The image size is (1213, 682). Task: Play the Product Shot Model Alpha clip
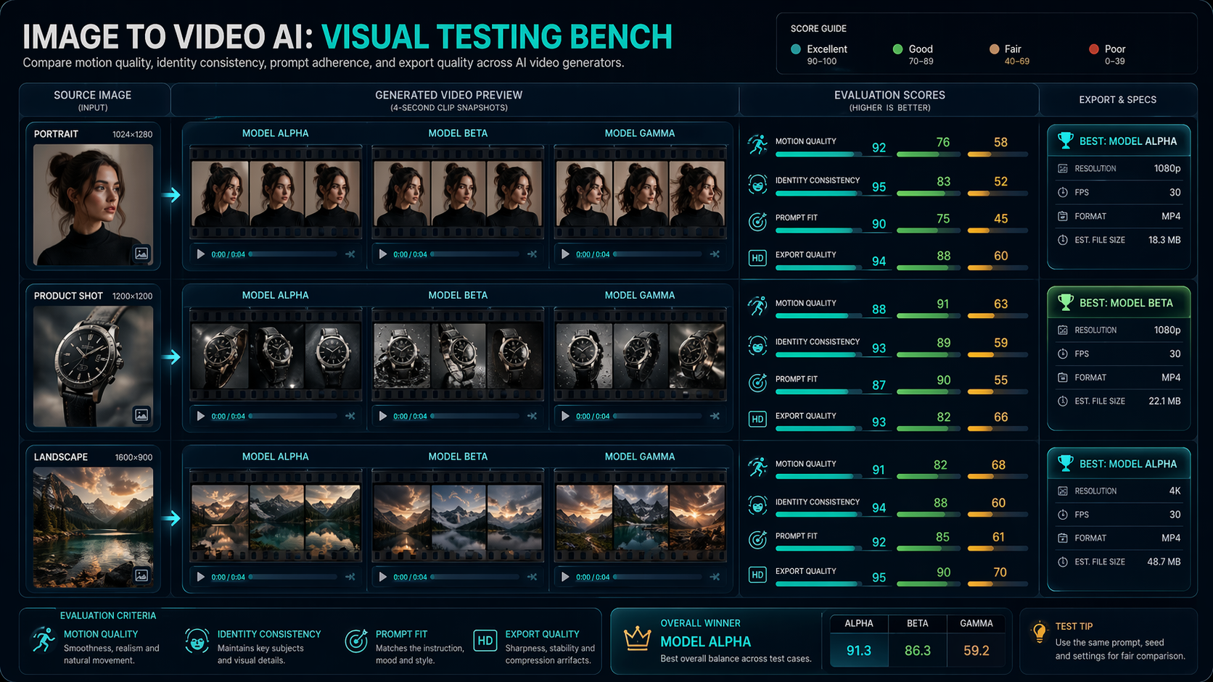click(x=201, y=416)
